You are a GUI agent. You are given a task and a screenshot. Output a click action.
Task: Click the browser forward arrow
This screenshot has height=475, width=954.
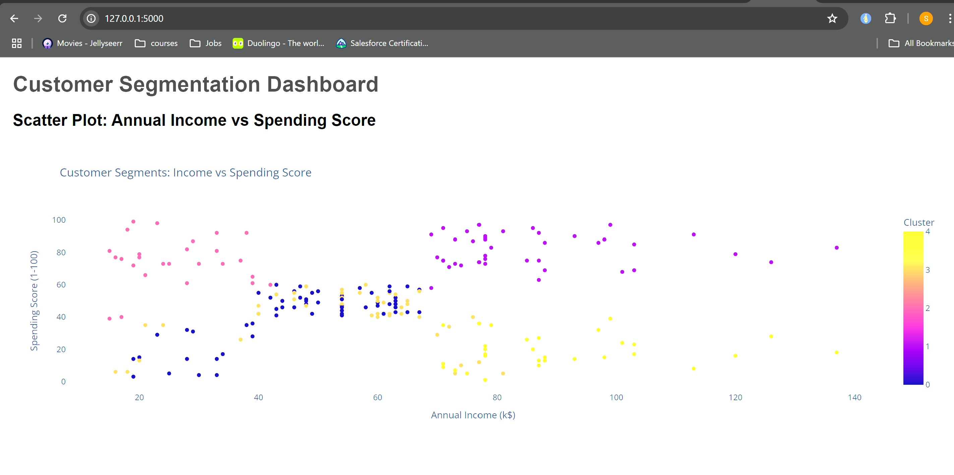tap(38, 18)
